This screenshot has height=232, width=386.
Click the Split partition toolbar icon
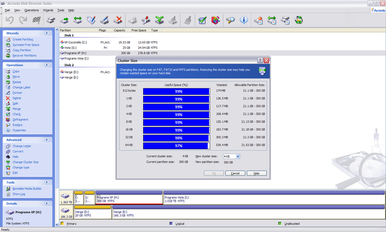tap(146, 20)
